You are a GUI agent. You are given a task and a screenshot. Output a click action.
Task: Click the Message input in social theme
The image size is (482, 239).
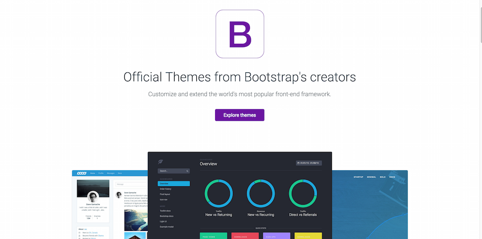(131, 184)
